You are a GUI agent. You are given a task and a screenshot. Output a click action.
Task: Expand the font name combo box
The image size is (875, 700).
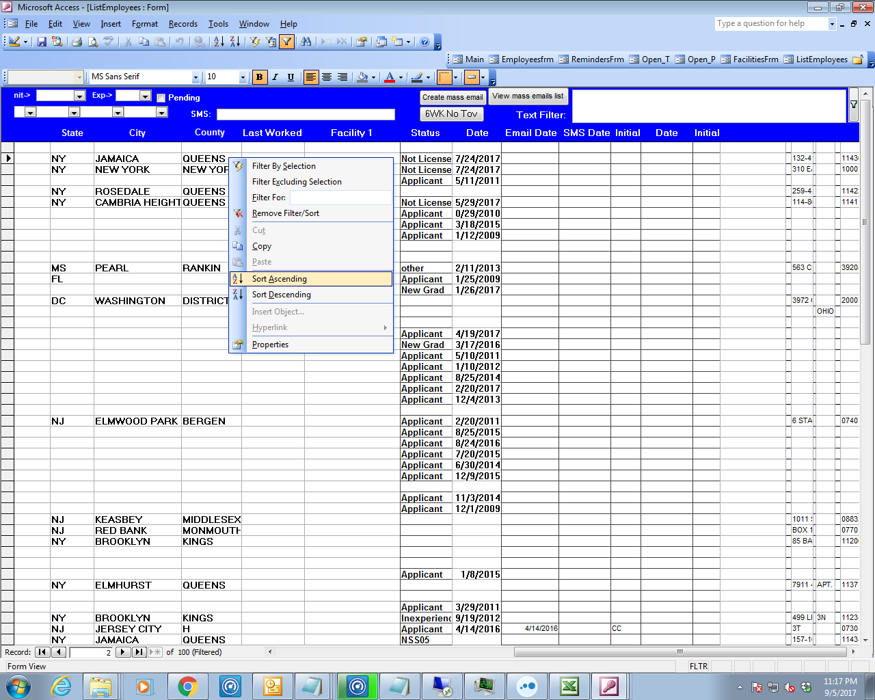coord(196,77)
